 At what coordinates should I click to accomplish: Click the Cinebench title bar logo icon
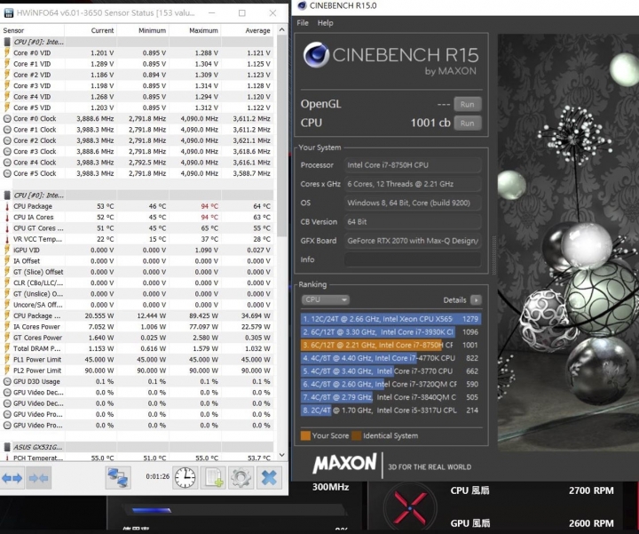pos(302,5)
